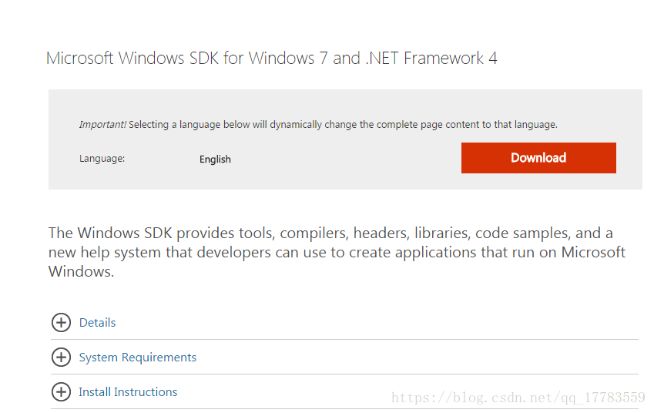The width and height of the screenshot is (654, 413).
Task: Open the Install Instructions link
Action: click(128, 392)
